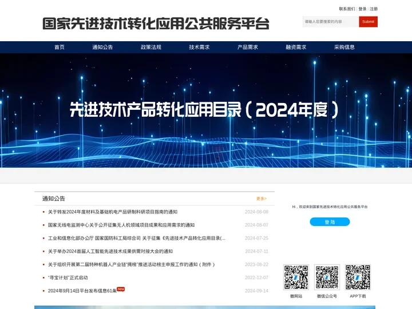Open the 融资需求 navigation item
The image size is (412, 309).
(x=296, y=47)
